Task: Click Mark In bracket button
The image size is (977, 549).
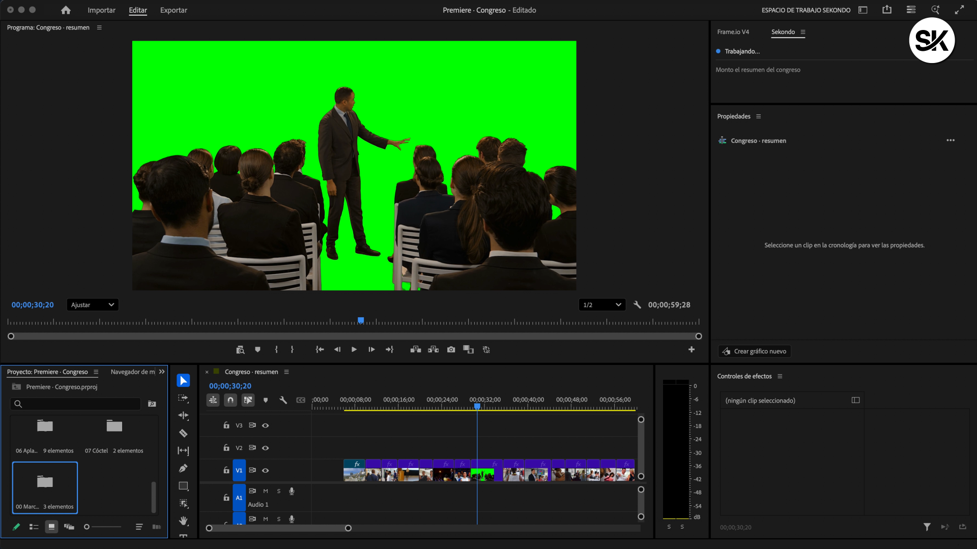Action: click(276, 350)
